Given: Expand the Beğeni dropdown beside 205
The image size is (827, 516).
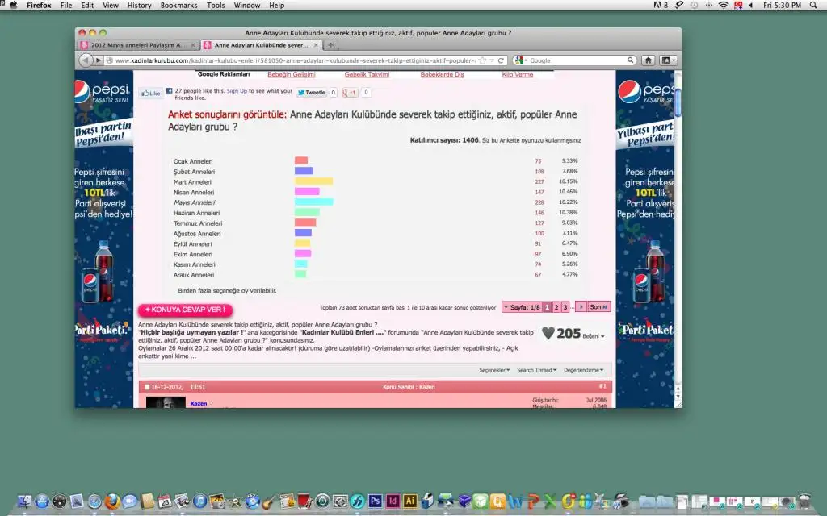Looking at the screenshot, I should (594, 336).
